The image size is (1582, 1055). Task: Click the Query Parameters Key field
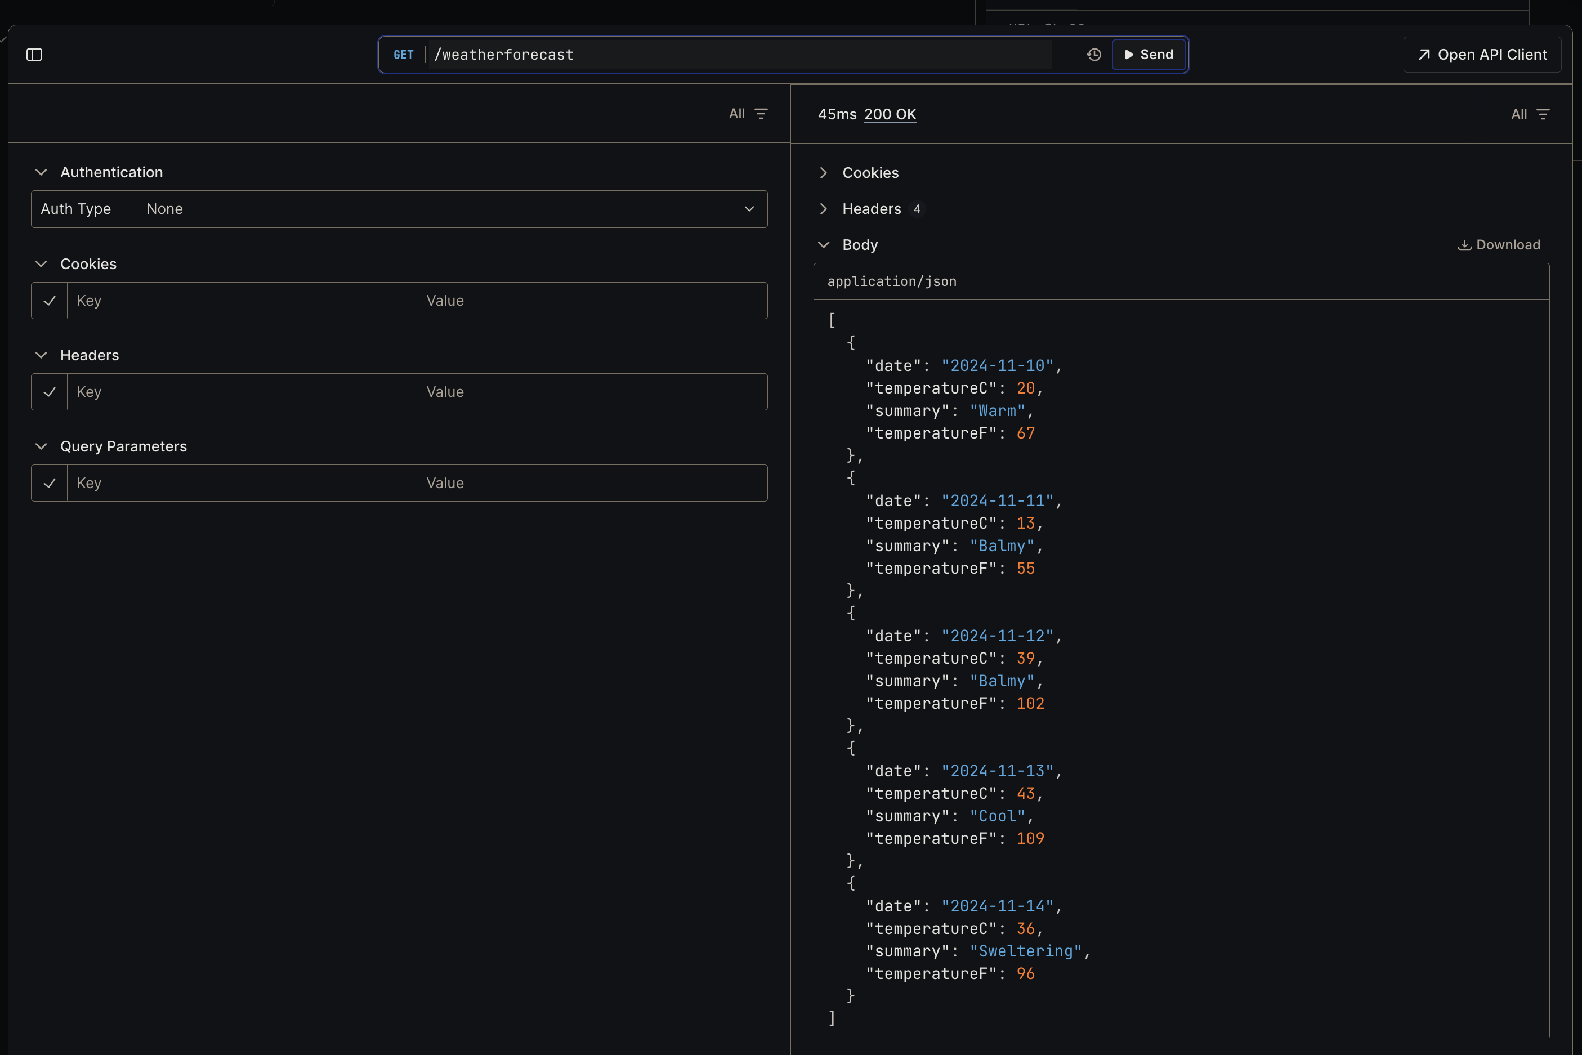click(x=242, y=483)
